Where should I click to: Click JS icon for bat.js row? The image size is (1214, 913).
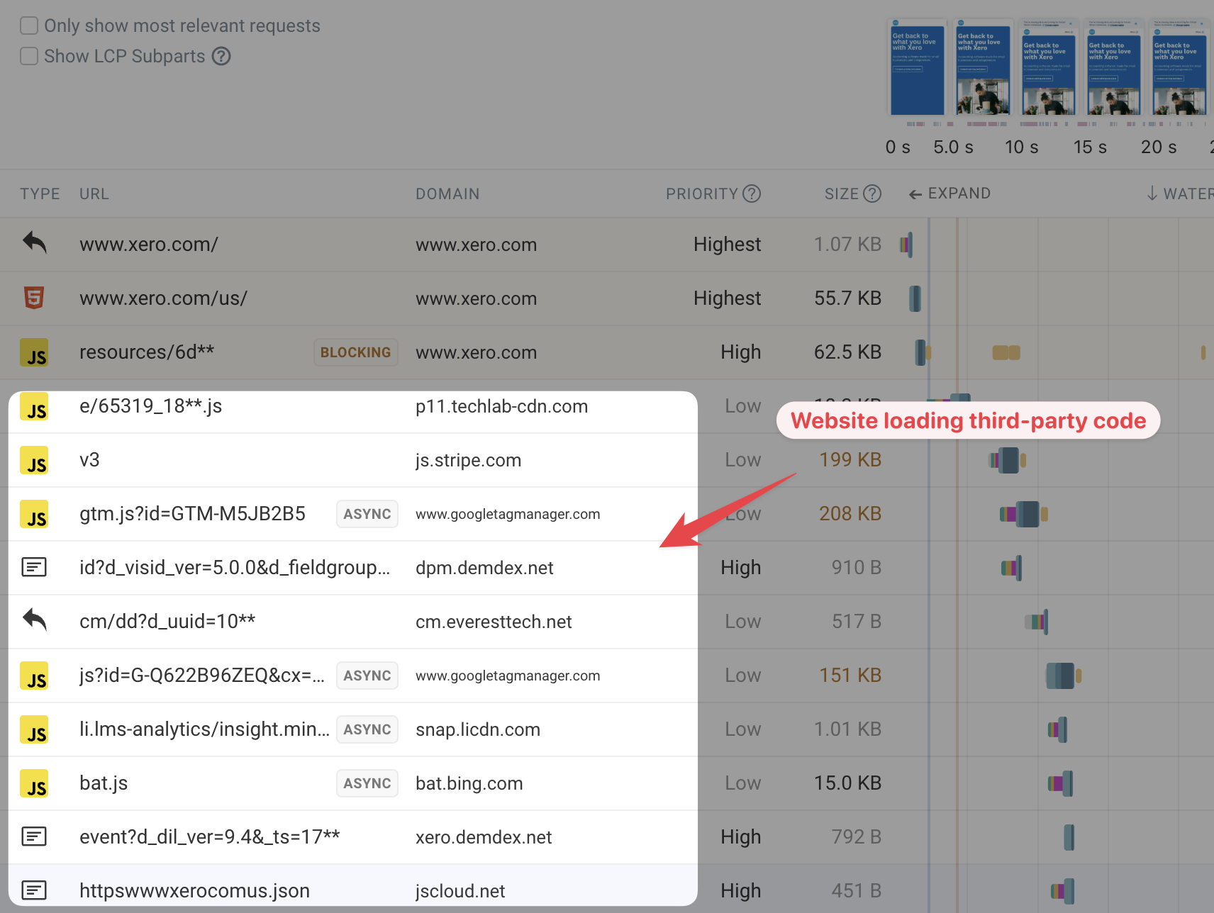click(34, 783)
